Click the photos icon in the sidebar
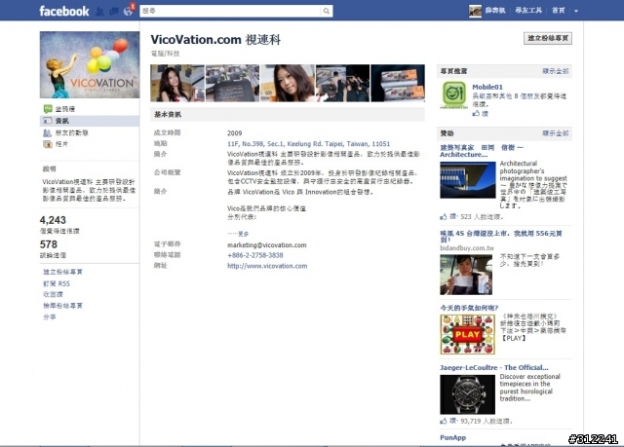This screenshot has height=447, width=624. (48, 144)
